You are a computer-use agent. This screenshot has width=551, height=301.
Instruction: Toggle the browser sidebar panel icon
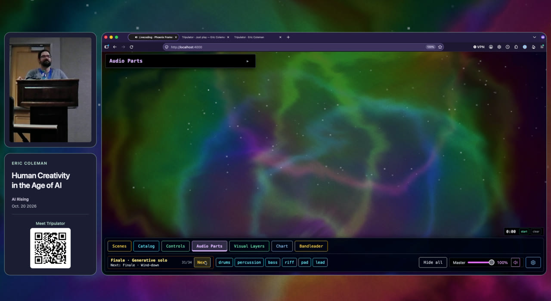click(107, 47)
